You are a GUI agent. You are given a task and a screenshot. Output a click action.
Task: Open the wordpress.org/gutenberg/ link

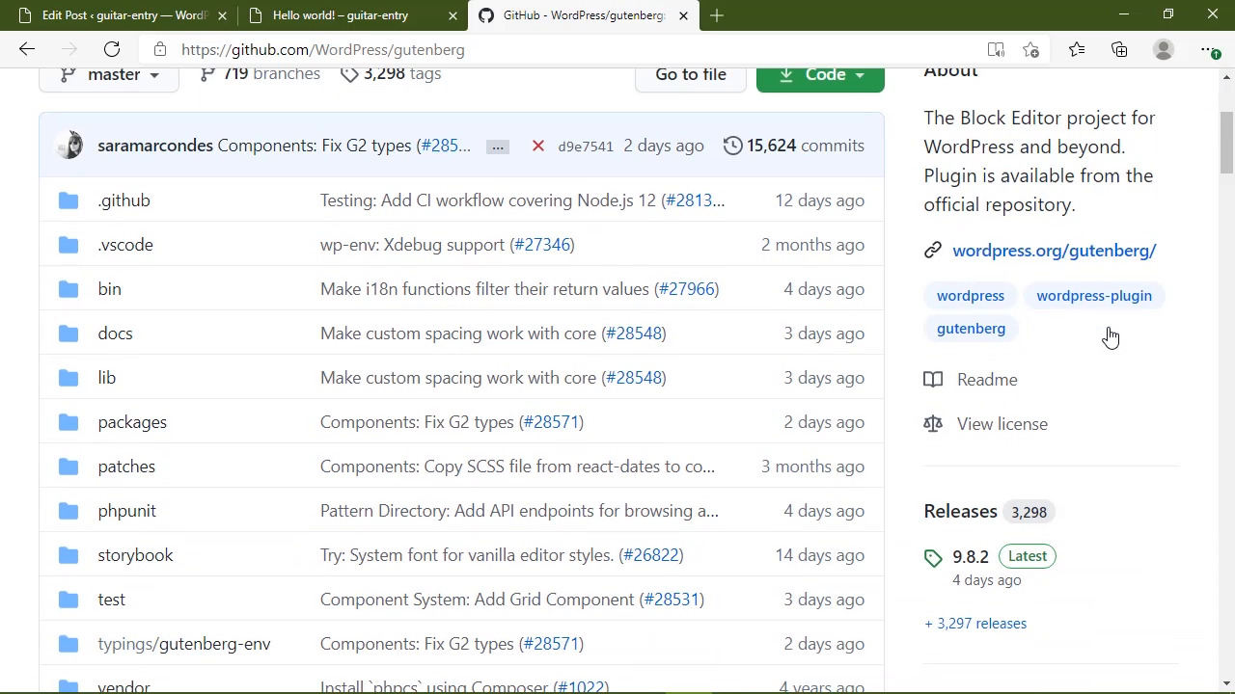point(1054,251)
